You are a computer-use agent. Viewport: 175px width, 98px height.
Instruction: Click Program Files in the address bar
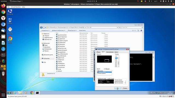(74, 27)
